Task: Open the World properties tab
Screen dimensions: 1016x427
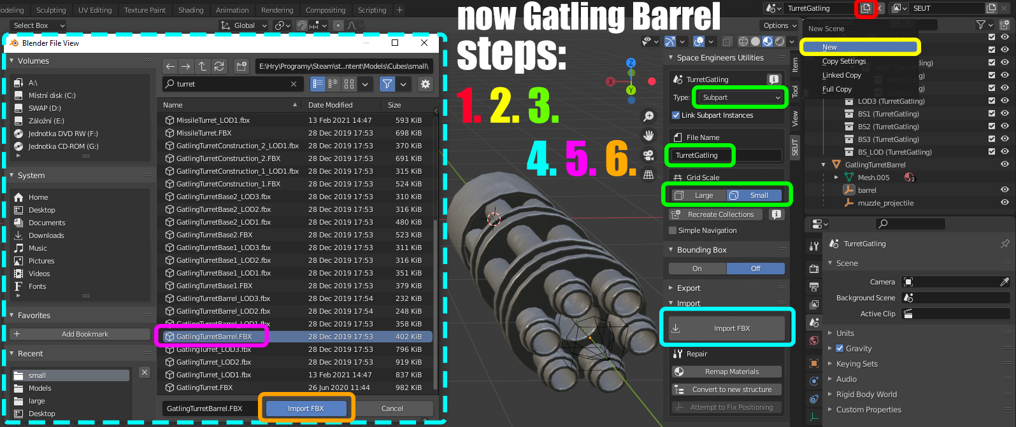Action: [814, 340]
